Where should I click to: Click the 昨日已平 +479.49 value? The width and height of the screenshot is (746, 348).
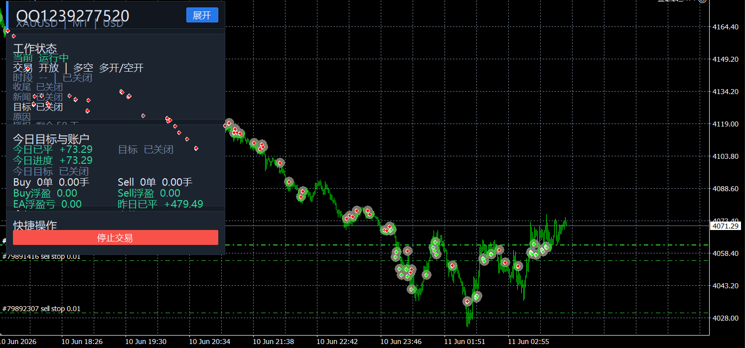(x=160, y=204)
